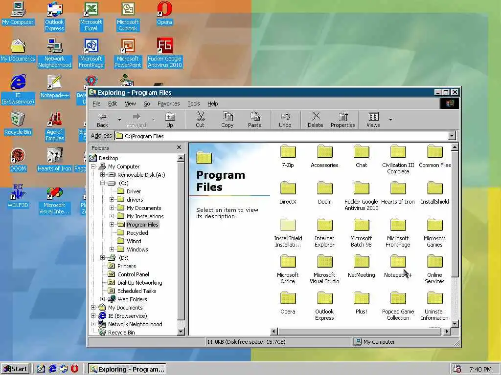Open the Tools menu
The width and height of the screenshot is (501, 375).
pos(194,104)
